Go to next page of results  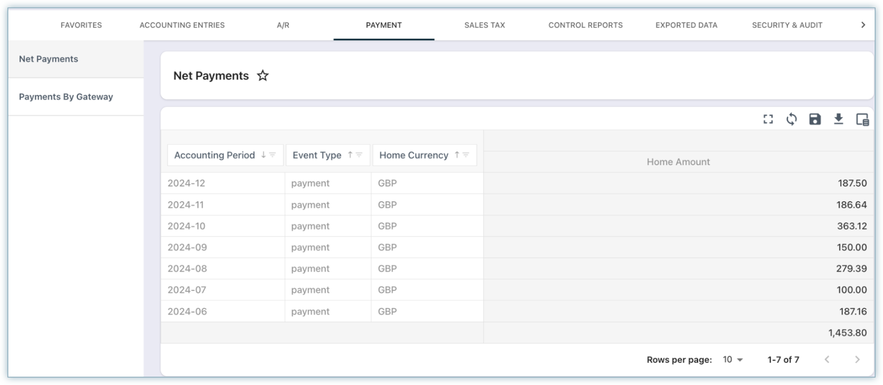857,360
